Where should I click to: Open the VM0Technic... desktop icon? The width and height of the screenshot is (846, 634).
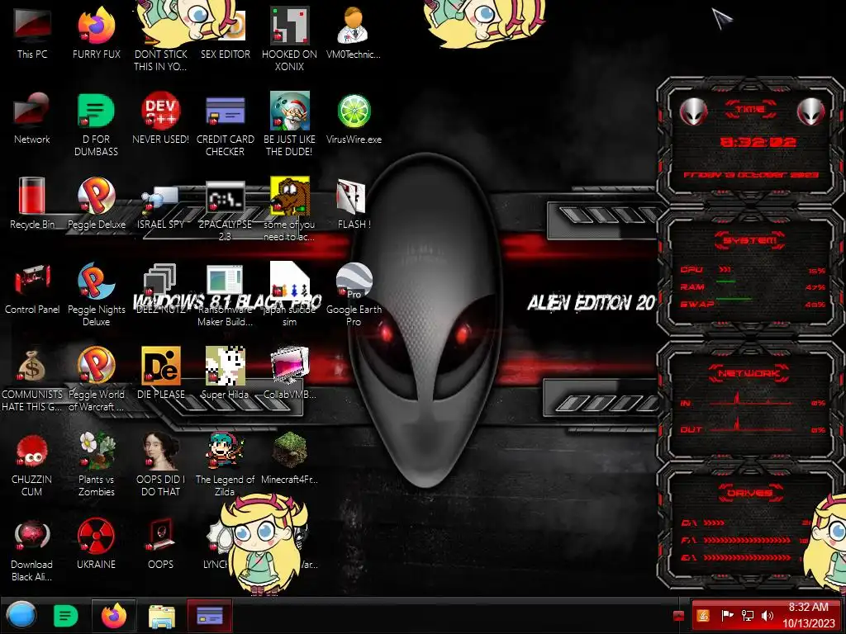(354, 33)
